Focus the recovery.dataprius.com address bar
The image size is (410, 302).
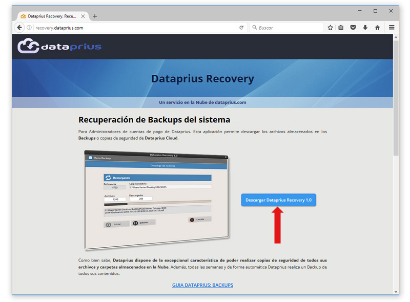135,28
